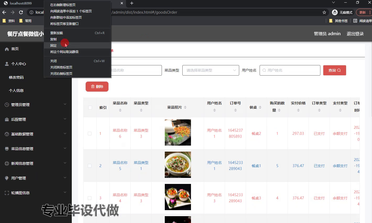This screenshot has height=223, width=372.
Task: Check the row 2 checkbox for 餐桌1
Action: pyautogui.click(x=90, y=166)
